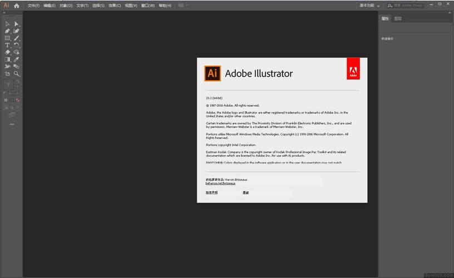Open the 视图(V) menu
The height and width of the screenshot is (278, 454).
click(x=131, y=6)
